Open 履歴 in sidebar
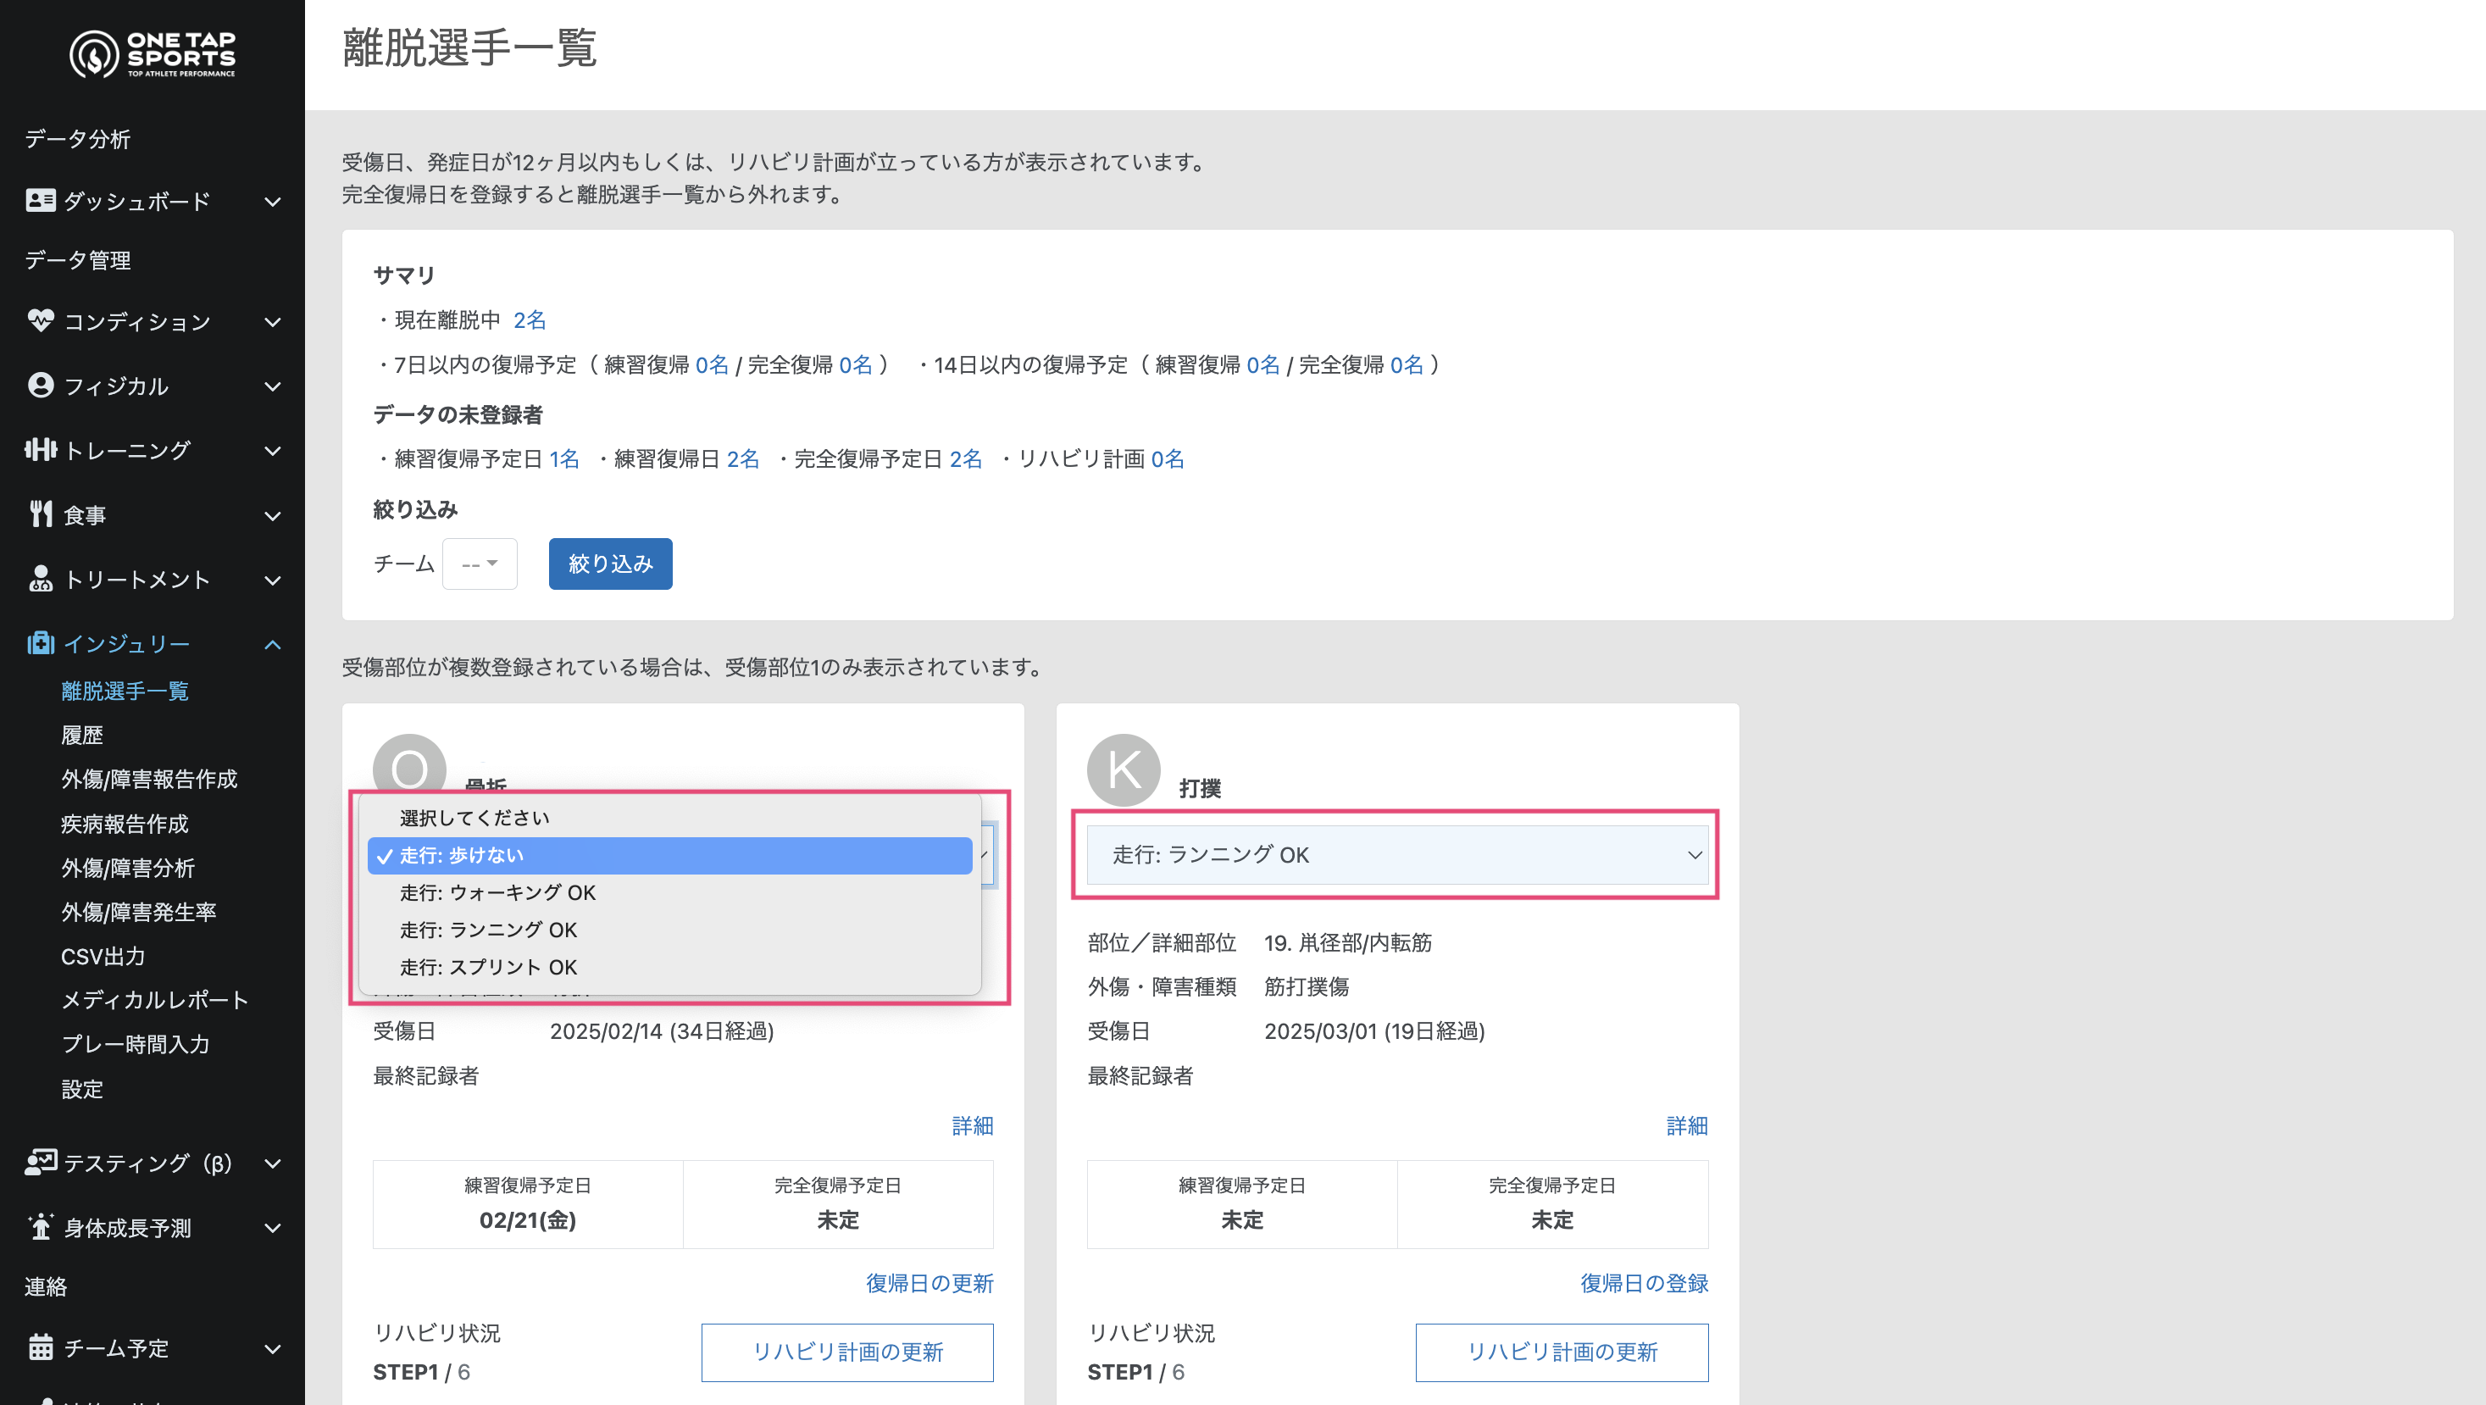2486x1405 pixels. [82, 735]
